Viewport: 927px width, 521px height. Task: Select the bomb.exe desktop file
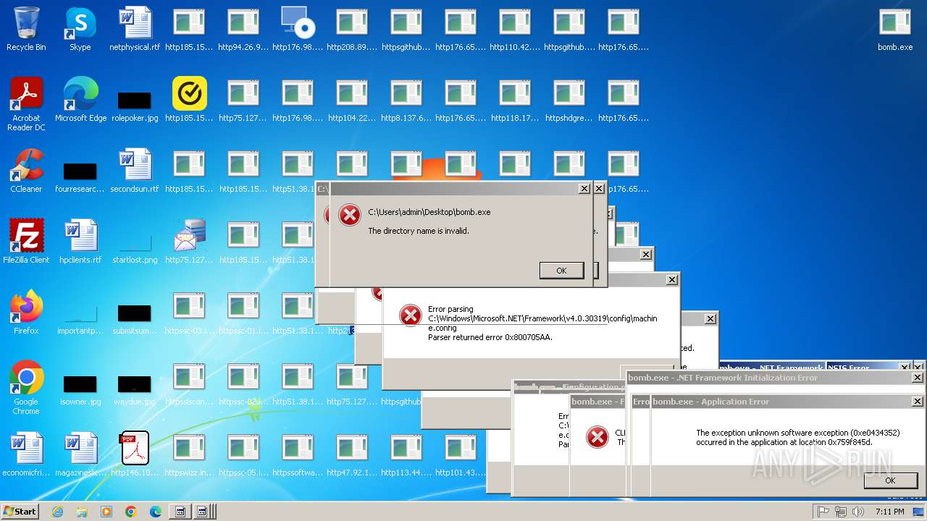(x=895, y=29)
